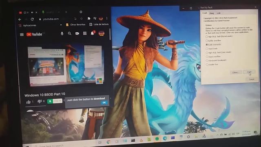The width and height of the screenshot is (261, 147).
Task: Expand the hidden bookmarks chevron
Action: [61, 25]
